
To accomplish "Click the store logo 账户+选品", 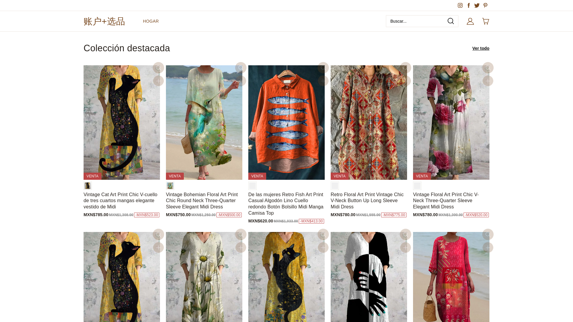I will (x=104, y=21).
